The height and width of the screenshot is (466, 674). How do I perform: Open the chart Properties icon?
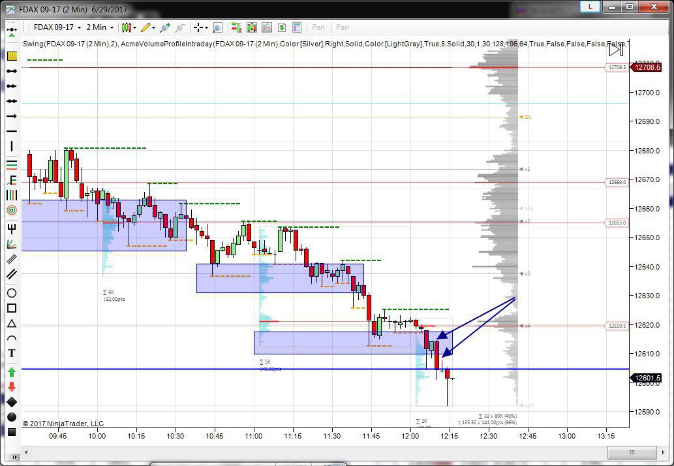point(297,27)
